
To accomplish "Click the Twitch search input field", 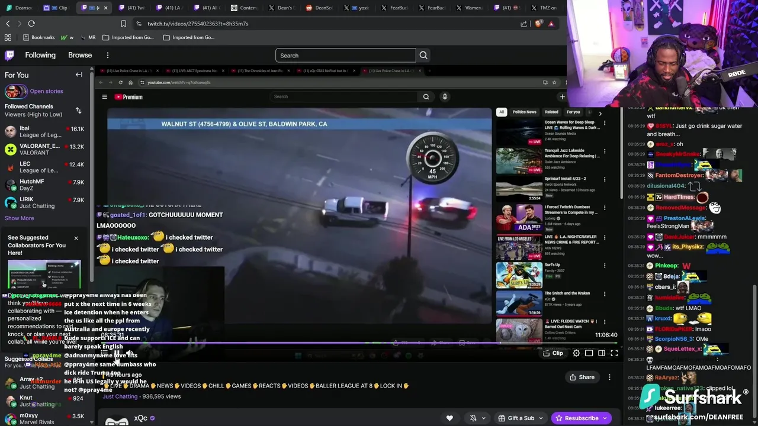I will coord(346,56).
